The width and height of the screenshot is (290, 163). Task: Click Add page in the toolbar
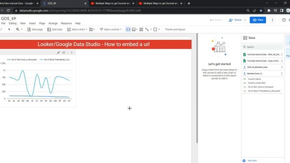point(35,29)
